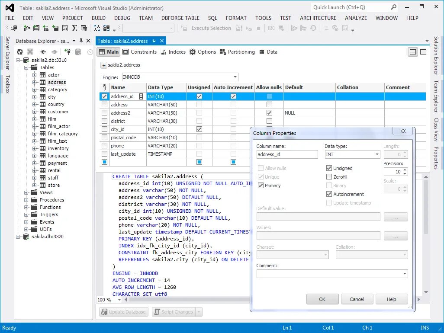The height and width of the screenshot is (333, 444).
Task: Click the back arrow in Database Explorer
Action: [x=43, y=52]
